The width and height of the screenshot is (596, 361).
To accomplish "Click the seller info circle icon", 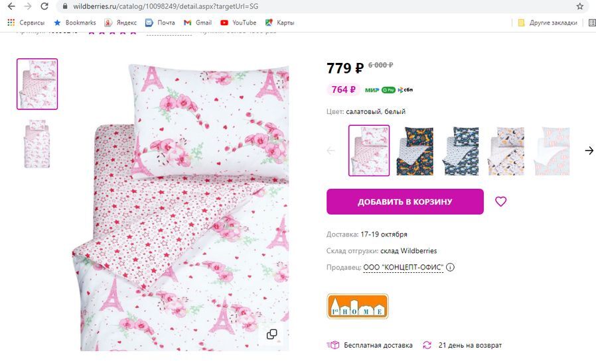I will pos(450,268).
